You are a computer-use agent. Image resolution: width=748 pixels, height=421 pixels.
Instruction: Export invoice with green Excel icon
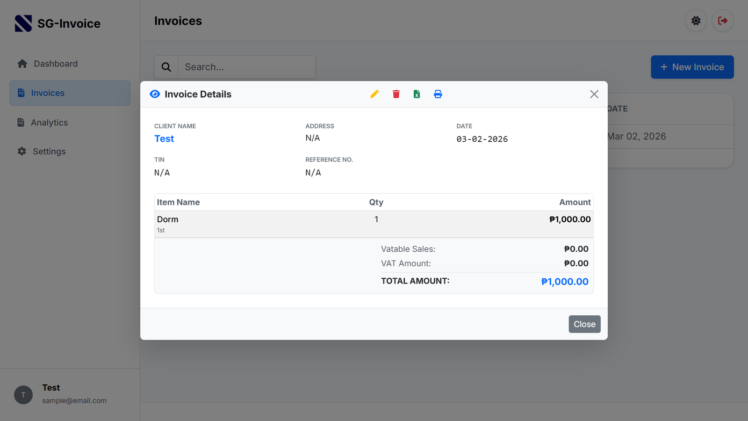pyautogui.click(x=417, y=94)
